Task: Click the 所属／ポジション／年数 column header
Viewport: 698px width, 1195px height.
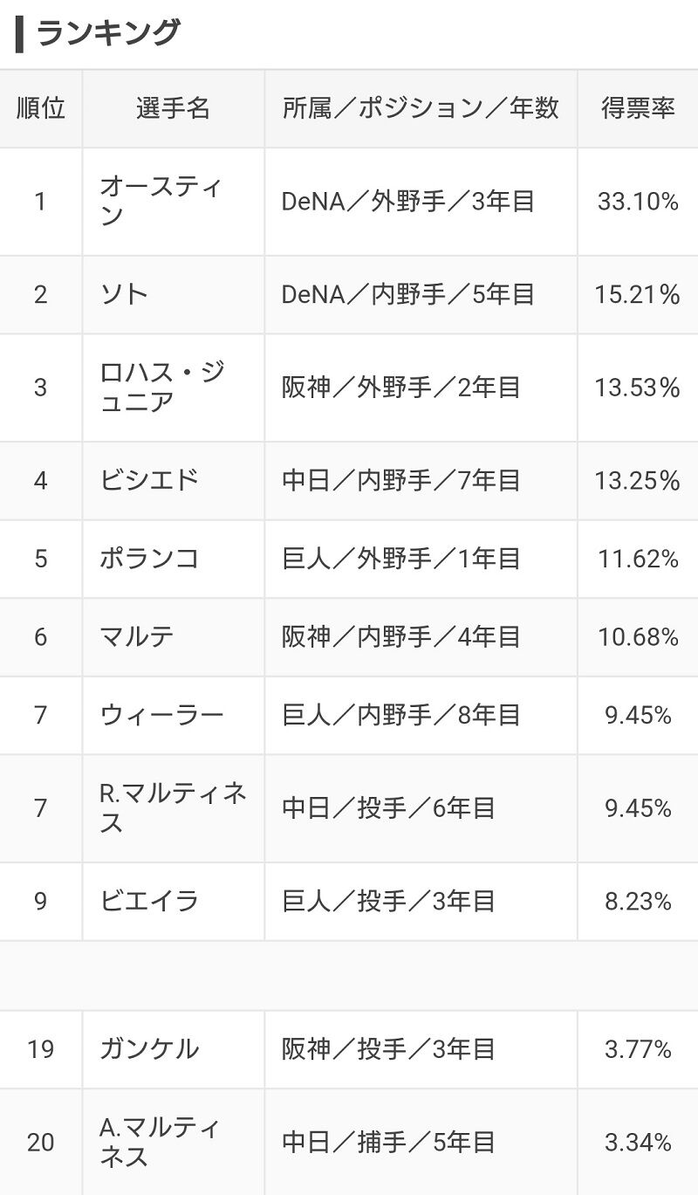Action: 421,108
